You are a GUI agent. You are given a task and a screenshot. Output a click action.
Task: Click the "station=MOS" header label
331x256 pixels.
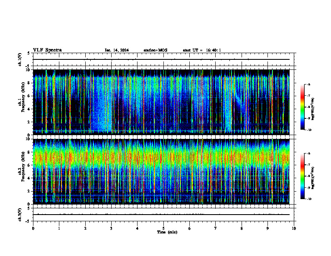point(155,50)
